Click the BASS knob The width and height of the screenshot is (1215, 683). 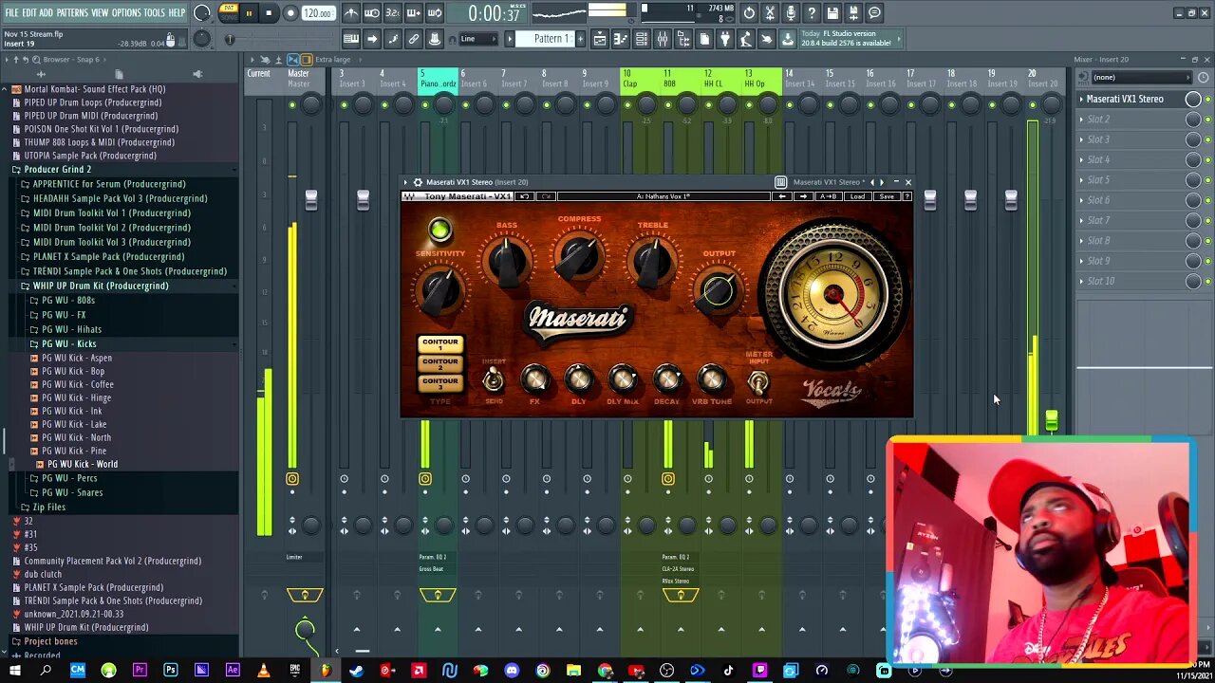pyautogui.click(x=506, y=261)
